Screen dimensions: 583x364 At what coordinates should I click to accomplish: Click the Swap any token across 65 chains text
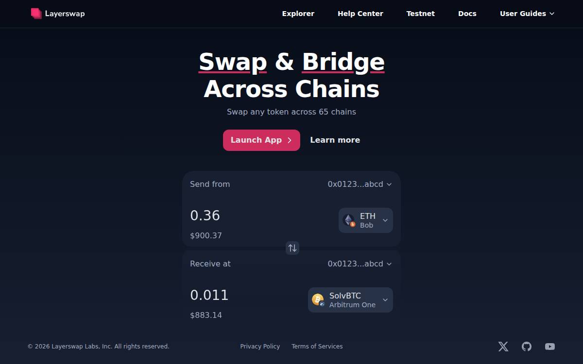[291, 112]
